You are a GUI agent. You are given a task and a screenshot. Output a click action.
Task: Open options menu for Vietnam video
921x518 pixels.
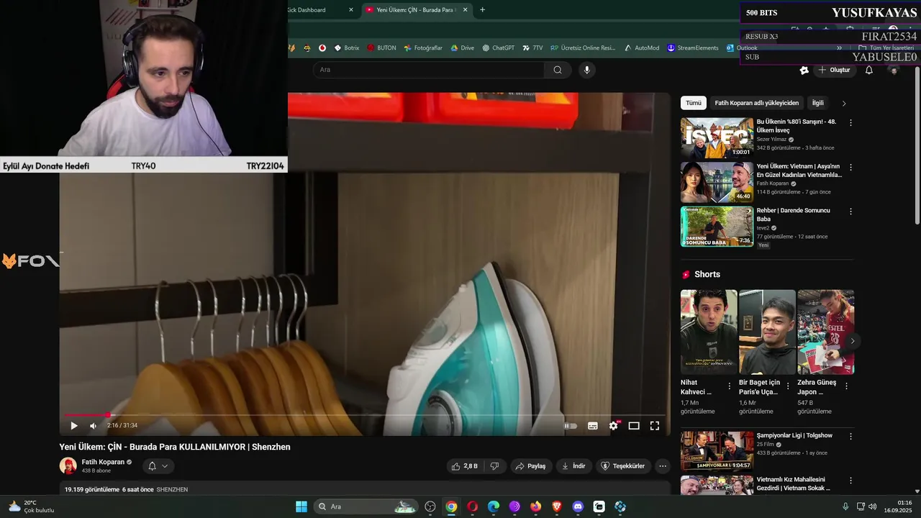coord(850,168)
